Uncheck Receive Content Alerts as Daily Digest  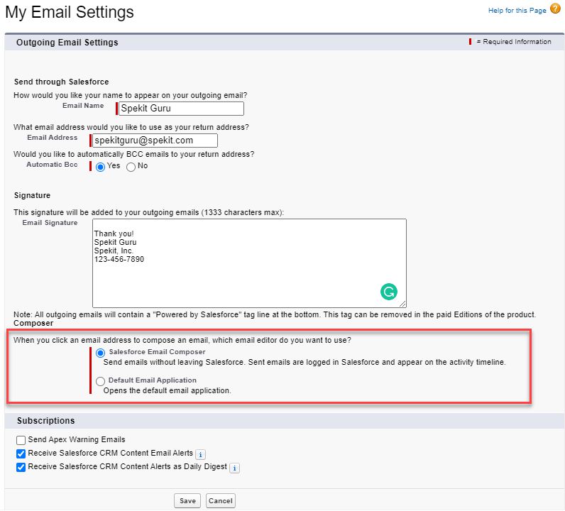21,468
